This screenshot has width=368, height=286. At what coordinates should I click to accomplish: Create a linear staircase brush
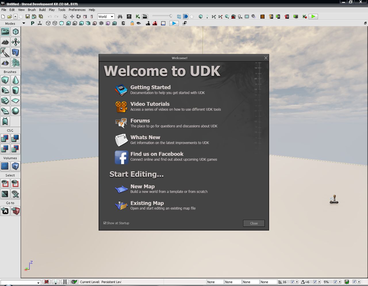click(5, 101)
